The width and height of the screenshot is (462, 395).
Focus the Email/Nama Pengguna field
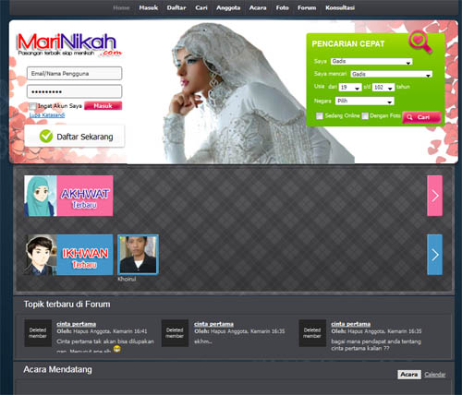click(x=74, y=74)
